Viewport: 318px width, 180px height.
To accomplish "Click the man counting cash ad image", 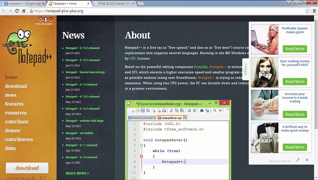I will [264, 105].
